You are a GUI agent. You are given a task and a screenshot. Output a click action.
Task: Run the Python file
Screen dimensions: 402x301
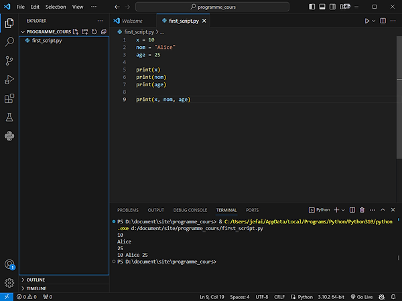tap(367, 21)
